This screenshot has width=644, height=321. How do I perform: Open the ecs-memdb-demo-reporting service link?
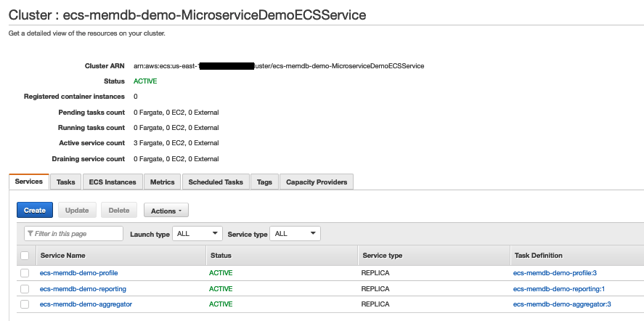pos(83,289)
